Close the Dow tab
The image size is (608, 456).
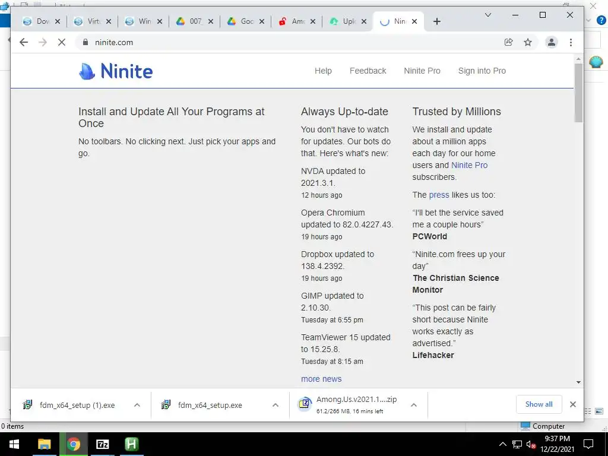click(58, 21)
